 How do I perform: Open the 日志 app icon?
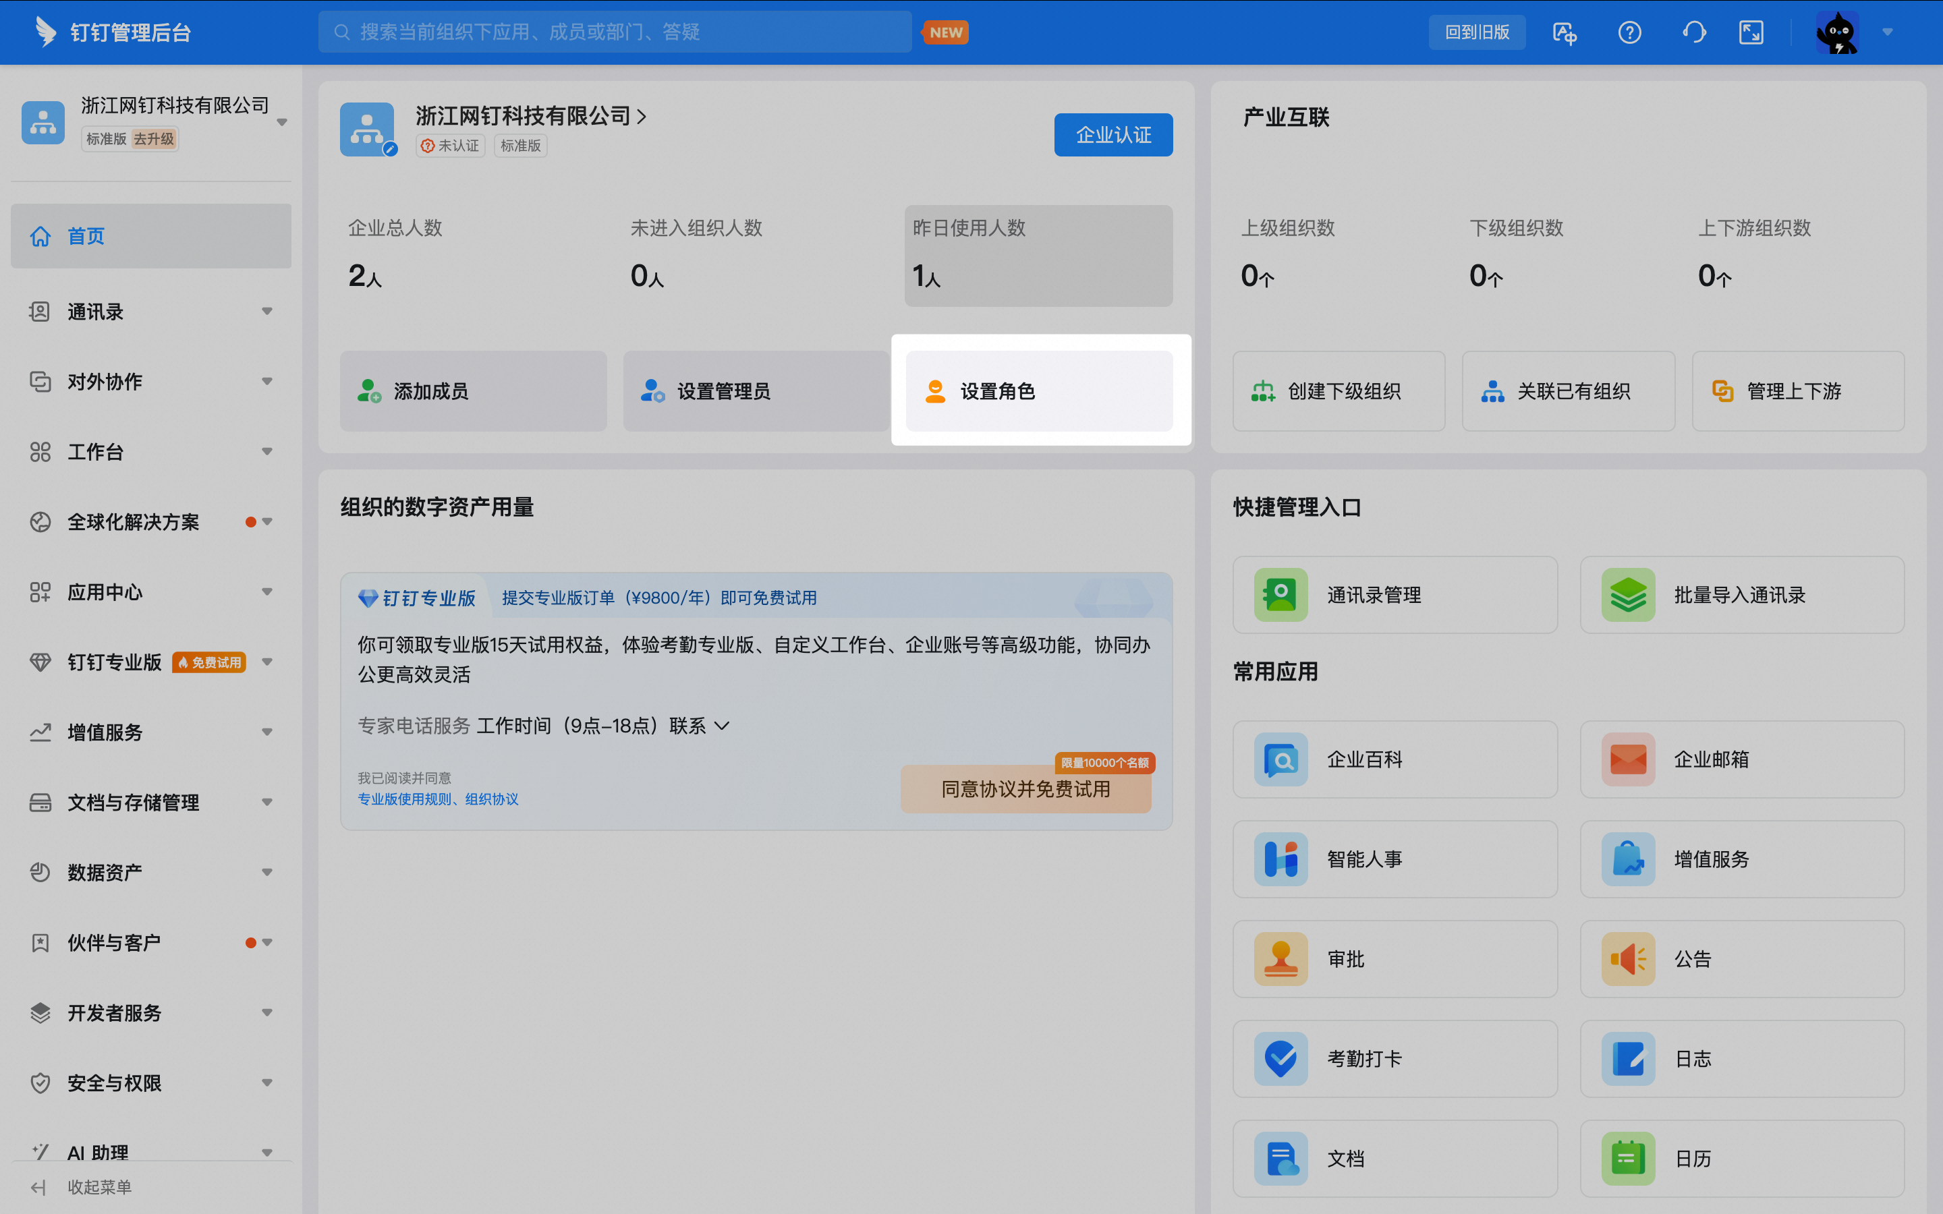click(1627, 1059)
